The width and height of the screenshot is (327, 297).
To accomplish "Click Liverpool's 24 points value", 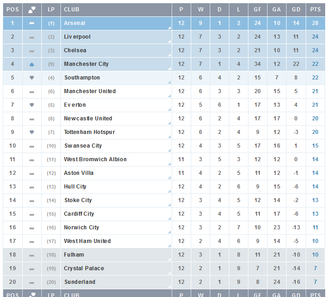I will (315, 37).
